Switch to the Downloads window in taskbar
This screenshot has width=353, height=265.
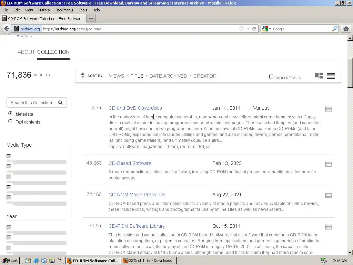149,261
